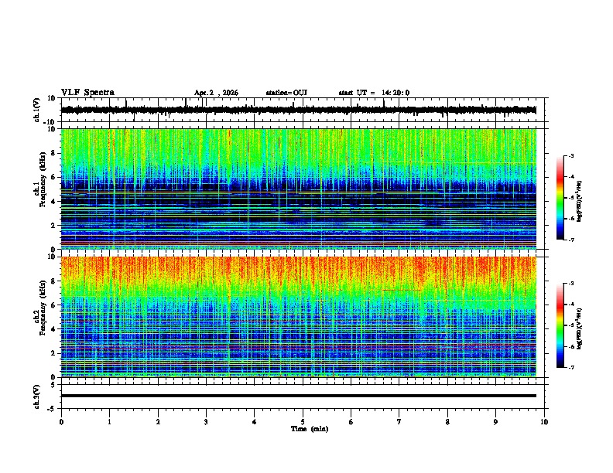Click the "station=OUI" header label
This screenshot has width=613, height=473.
(x=286, y=93)
